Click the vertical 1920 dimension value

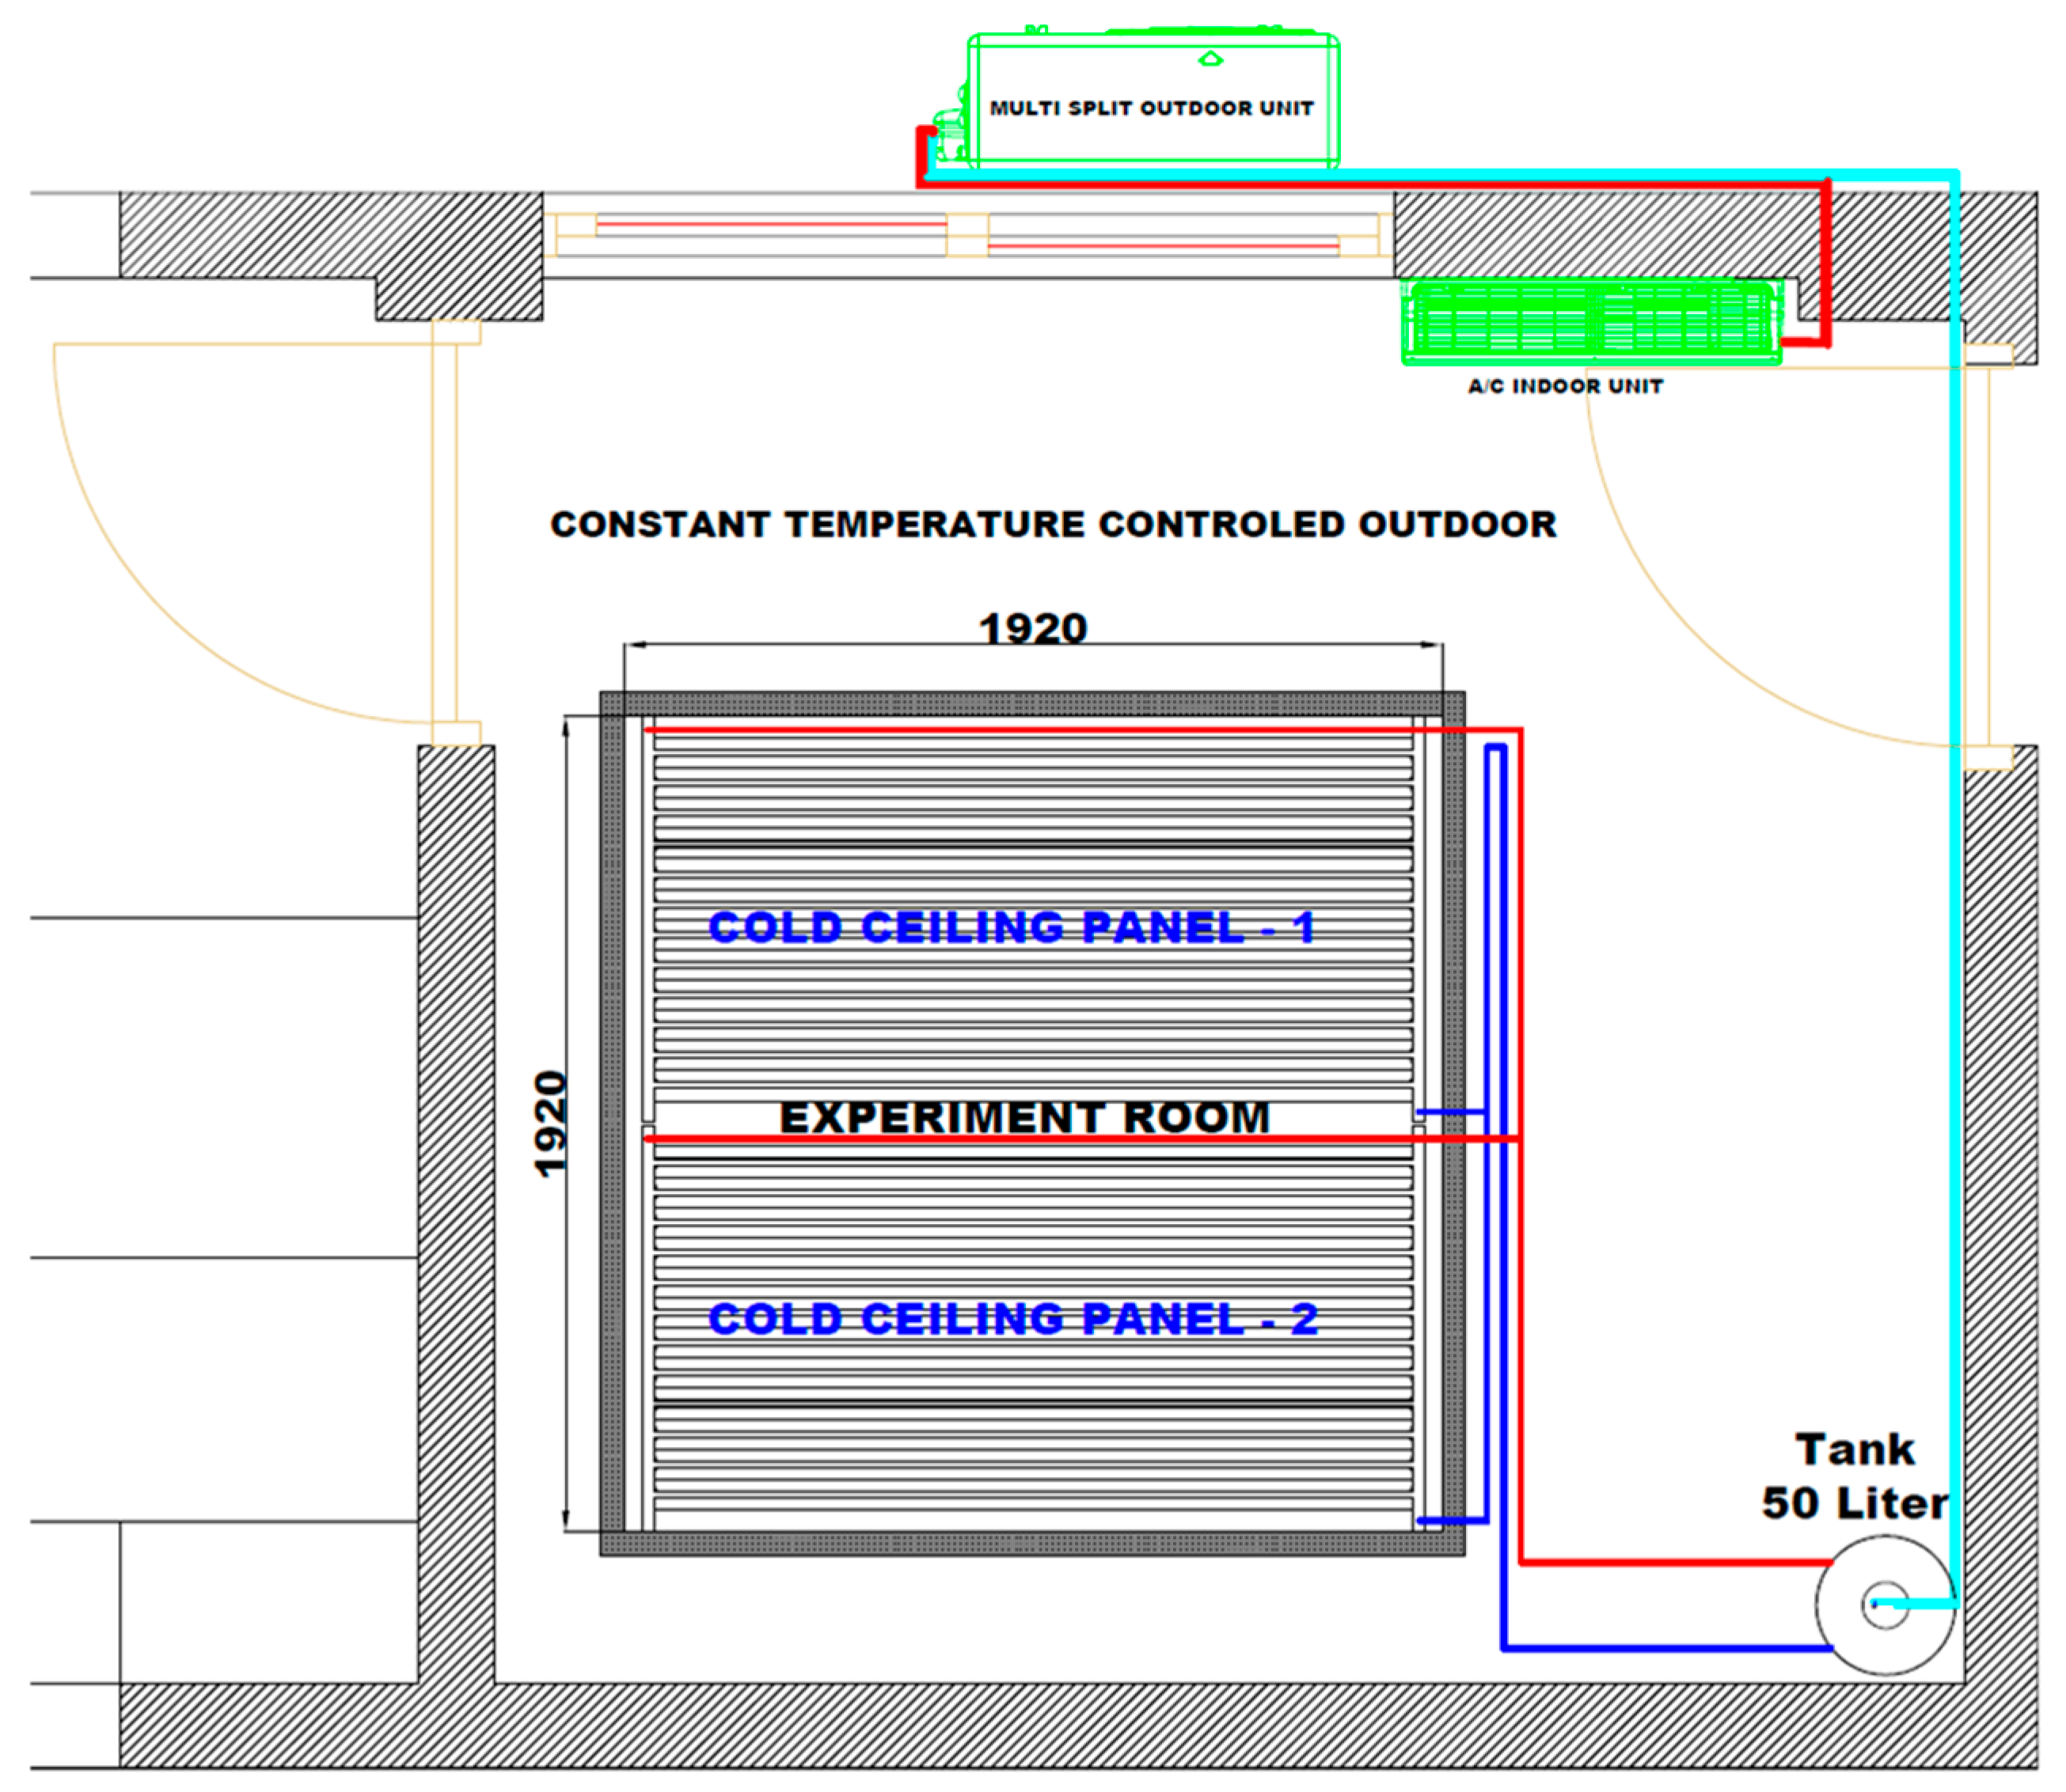(x=551, y=1124)
